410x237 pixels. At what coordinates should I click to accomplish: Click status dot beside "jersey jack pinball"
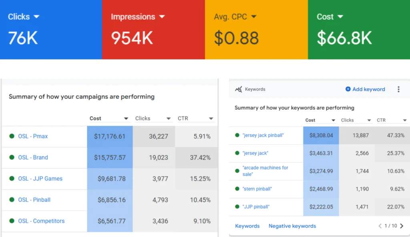(x=237, y=135)
